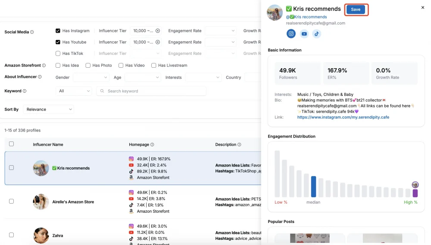Open the TikTok icon in profile panel
Screen dimensions: 431x245
coord(317,34)
